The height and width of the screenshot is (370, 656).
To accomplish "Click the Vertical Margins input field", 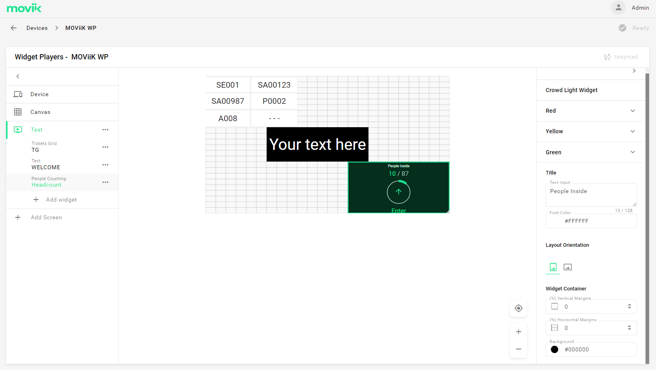I will point(591,307).
